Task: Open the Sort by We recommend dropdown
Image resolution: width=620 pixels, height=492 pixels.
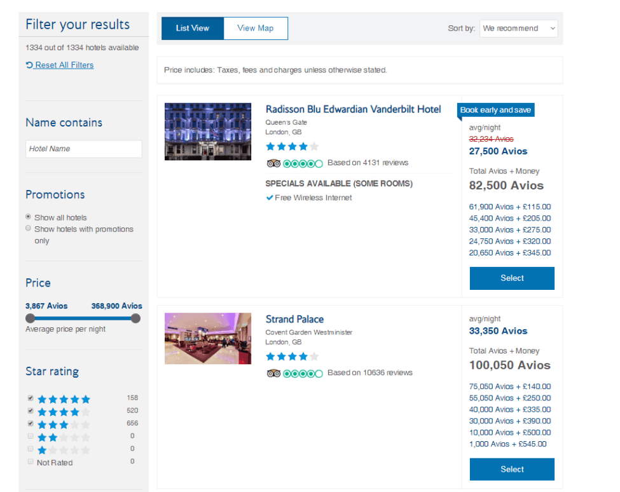Action: pos(518,29)
